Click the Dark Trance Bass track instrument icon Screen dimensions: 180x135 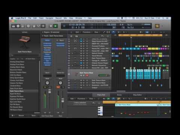(76, 74)
